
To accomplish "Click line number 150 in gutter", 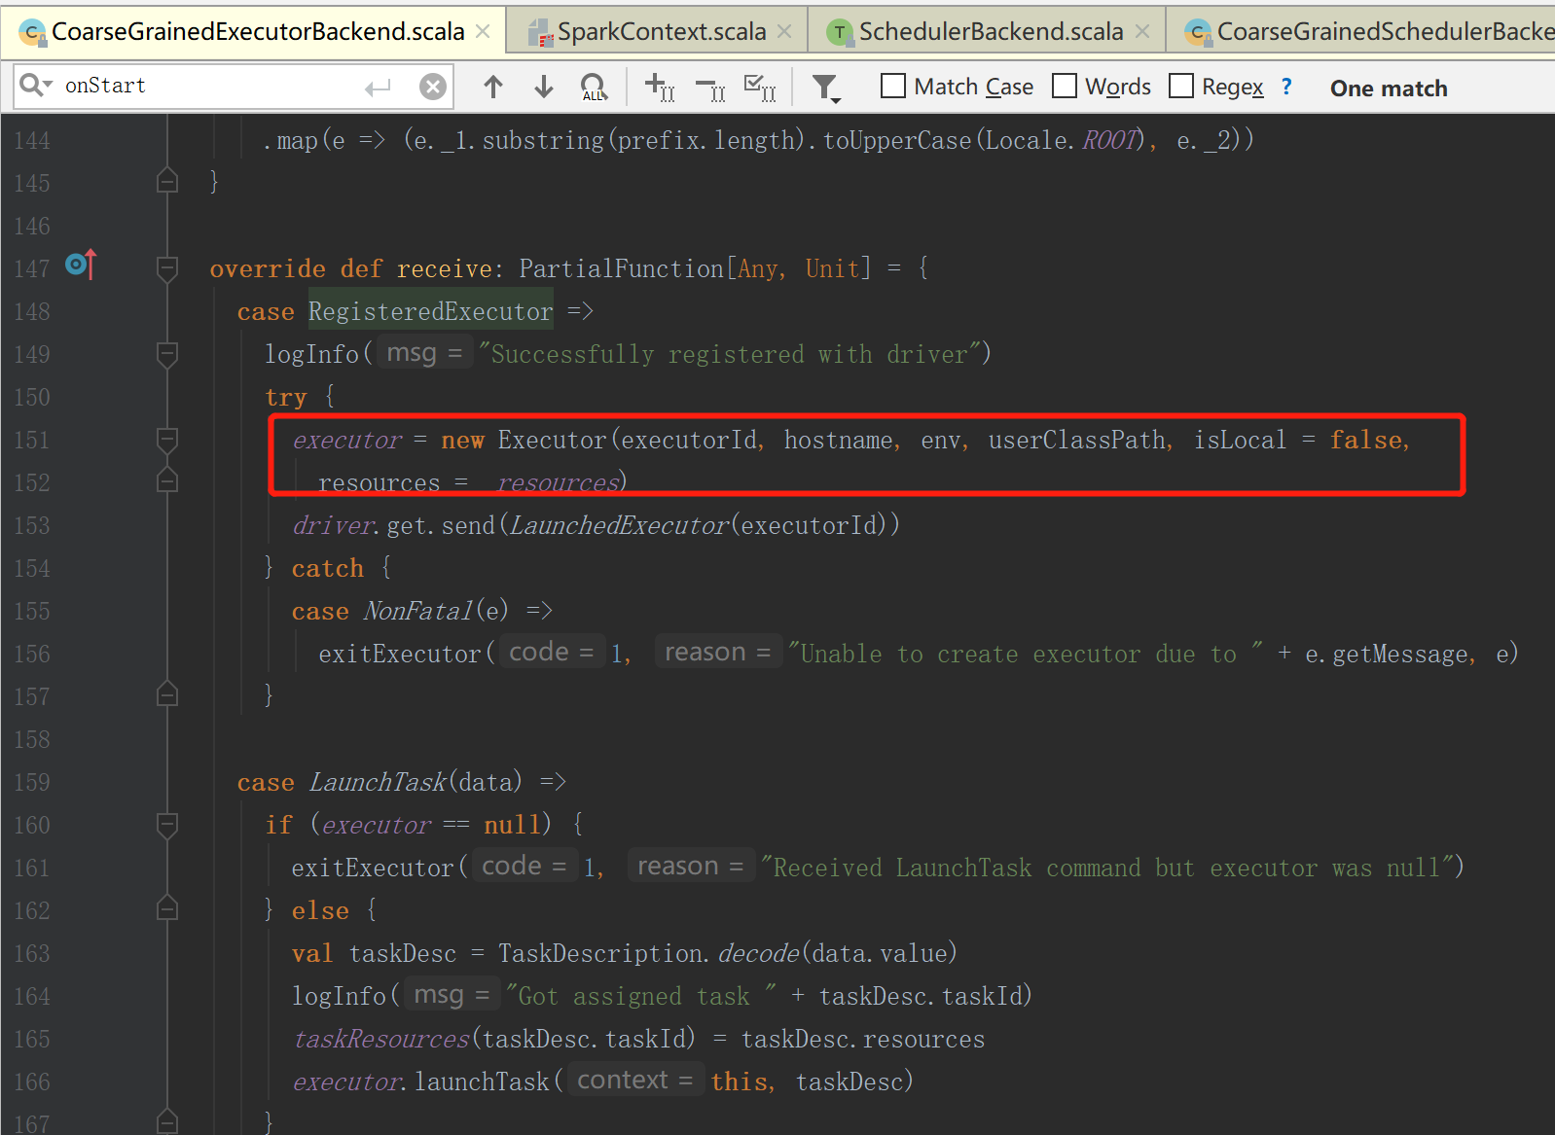I will click(x=31, y=397).
